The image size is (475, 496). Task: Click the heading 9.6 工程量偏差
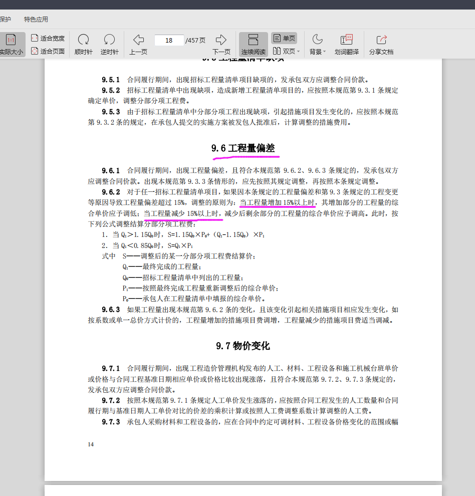click(x=243, y=148)
